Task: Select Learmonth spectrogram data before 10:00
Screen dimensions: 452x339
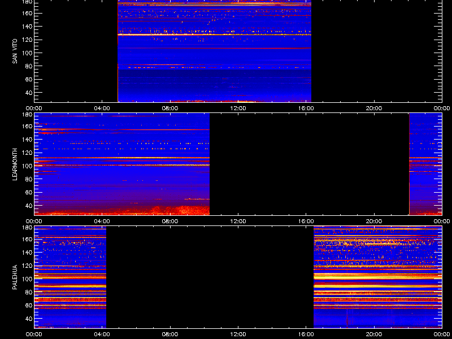Action: coord(122,164)
